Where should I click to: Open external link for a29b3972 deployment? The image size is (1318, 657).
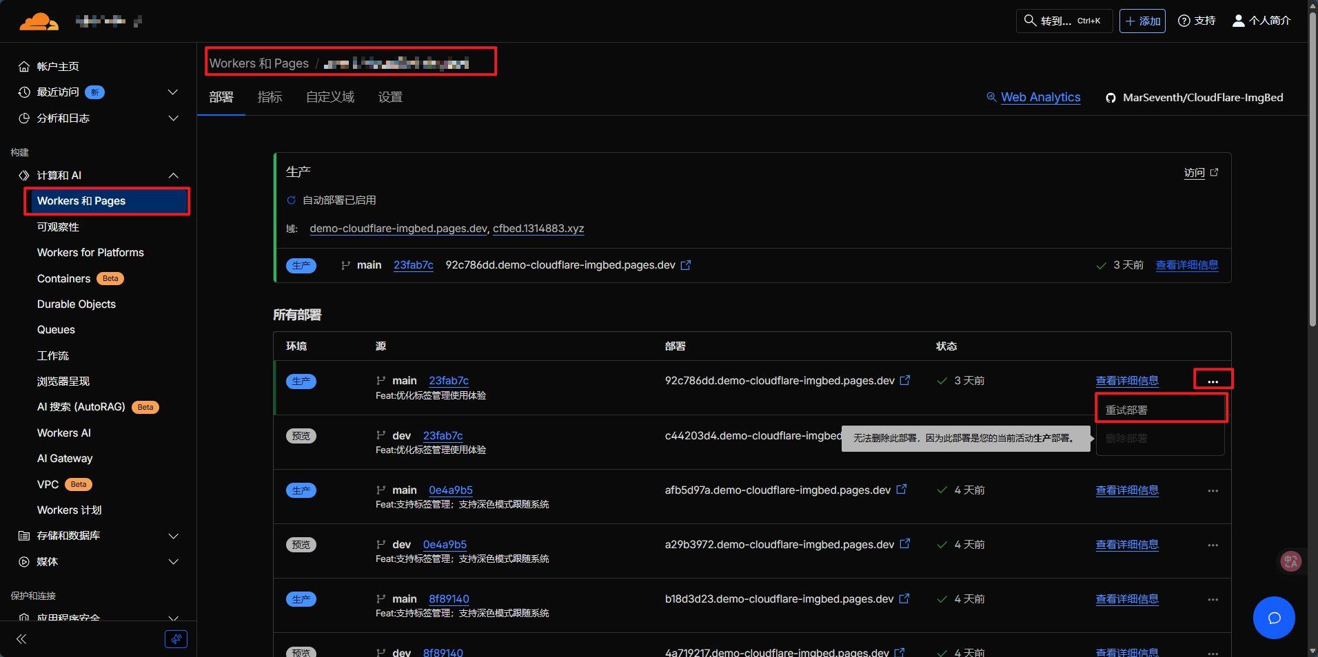pyautogui.click(x=905, y=544)
